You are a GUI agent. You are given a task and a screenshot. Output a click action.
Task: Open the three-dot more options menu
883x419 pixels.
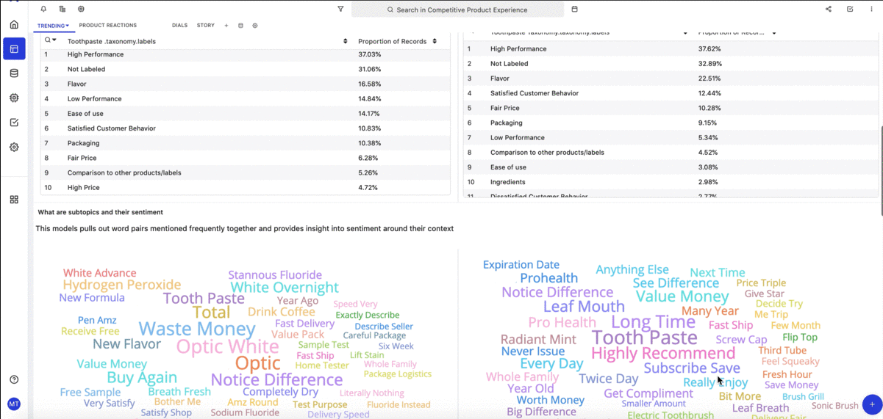(871, 10)
